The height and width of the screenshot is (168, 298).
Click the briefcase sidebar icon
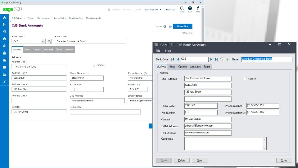tap(4, 53)
